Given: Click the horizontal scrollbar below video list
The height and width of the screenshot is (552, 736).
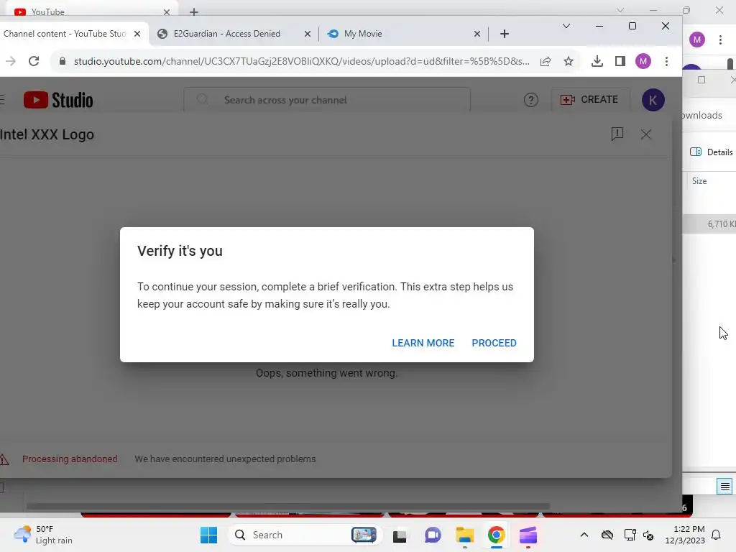Looking at the screenshot, I should pos(287,506).
